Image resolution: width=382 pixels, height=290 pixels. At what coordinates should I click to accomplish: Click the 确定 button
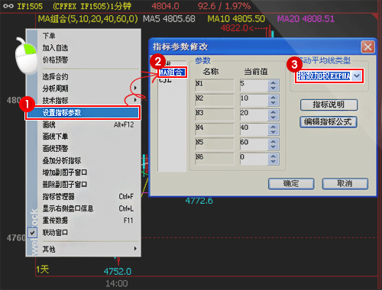(x=291, y=184)
